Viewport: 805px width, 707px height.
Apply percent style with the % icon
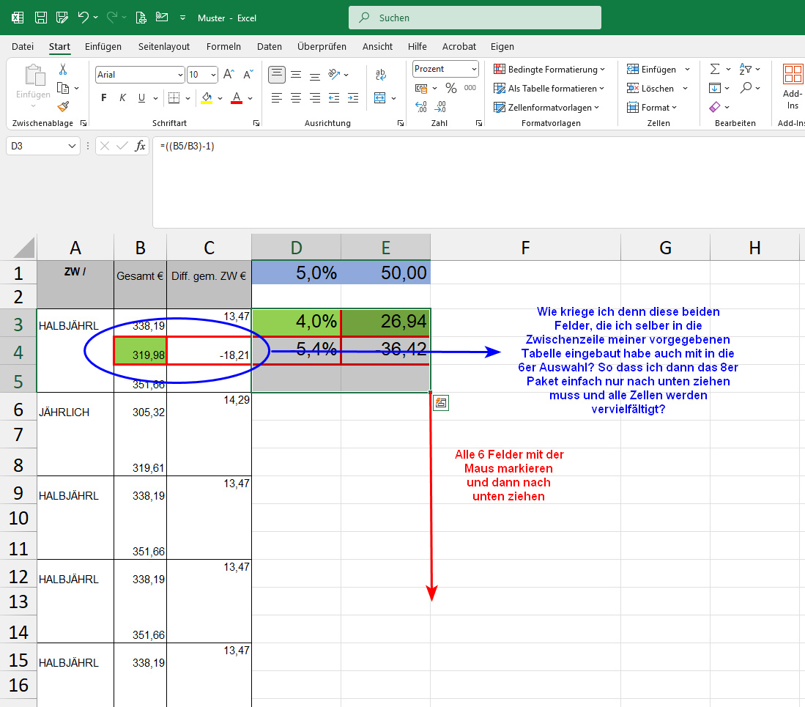[451, 88]
